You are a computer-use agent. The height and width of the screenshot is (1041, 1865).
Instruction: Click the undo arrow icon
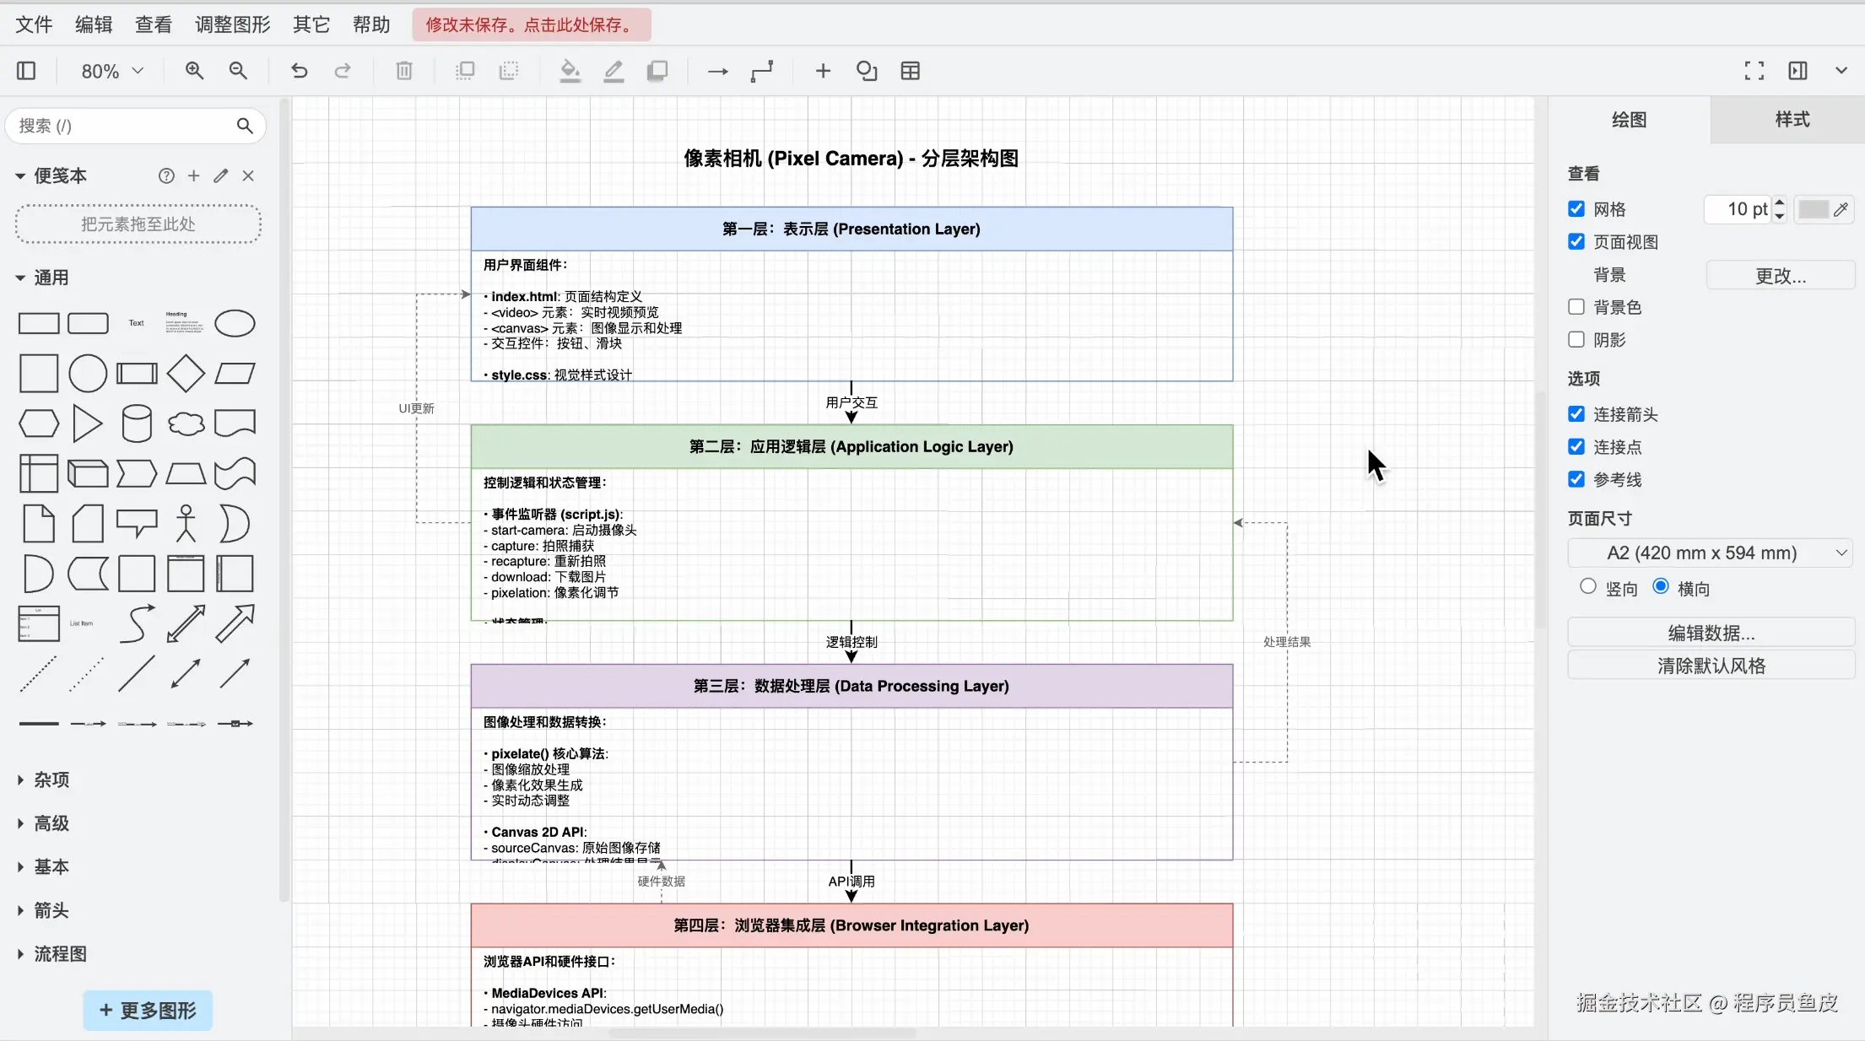299,71
